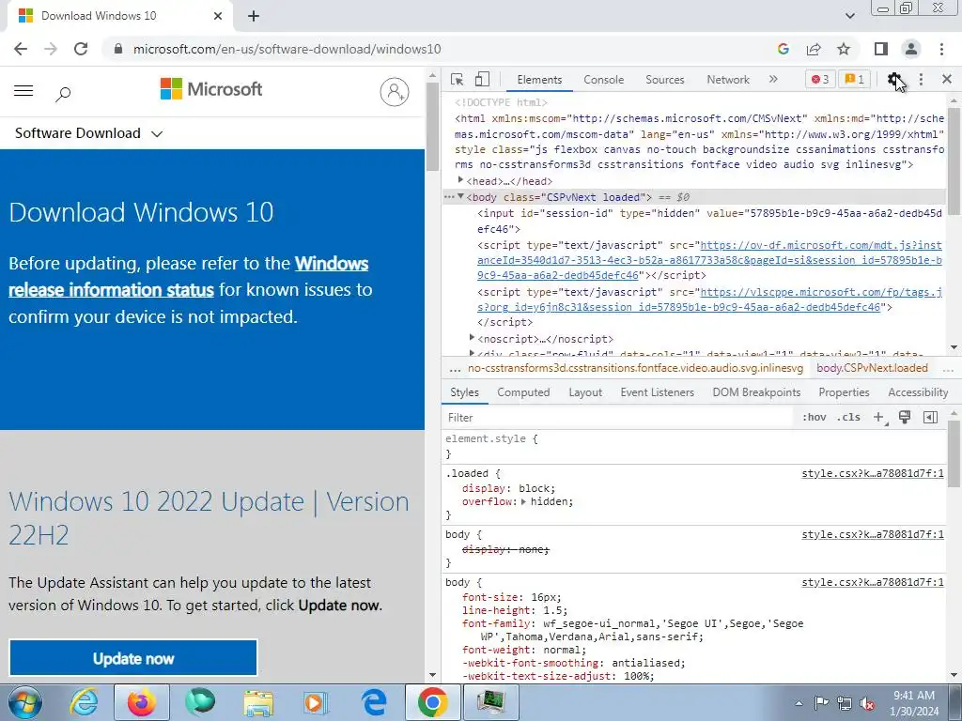Expand the overflow hidden shorthand triangle
Image resolution: width=962 pixels, height=721 pixels.
click(x=523, y=501)
